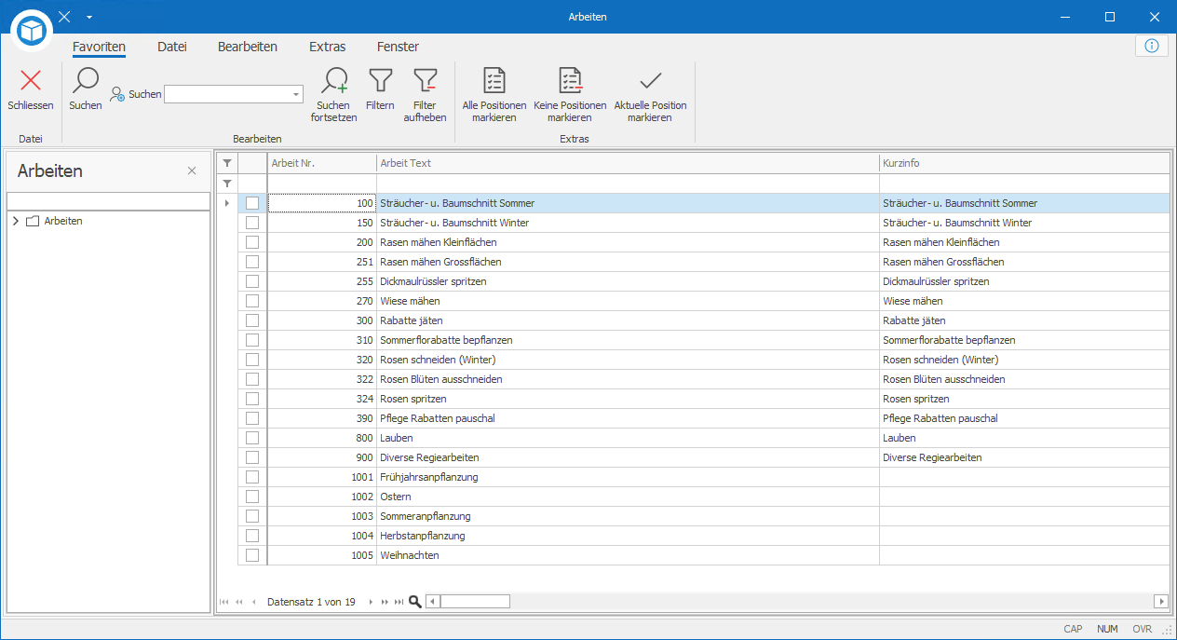Open the Fenster tab
The image size is (1177, 640).
pyautogui.click(x=398, y=47)
